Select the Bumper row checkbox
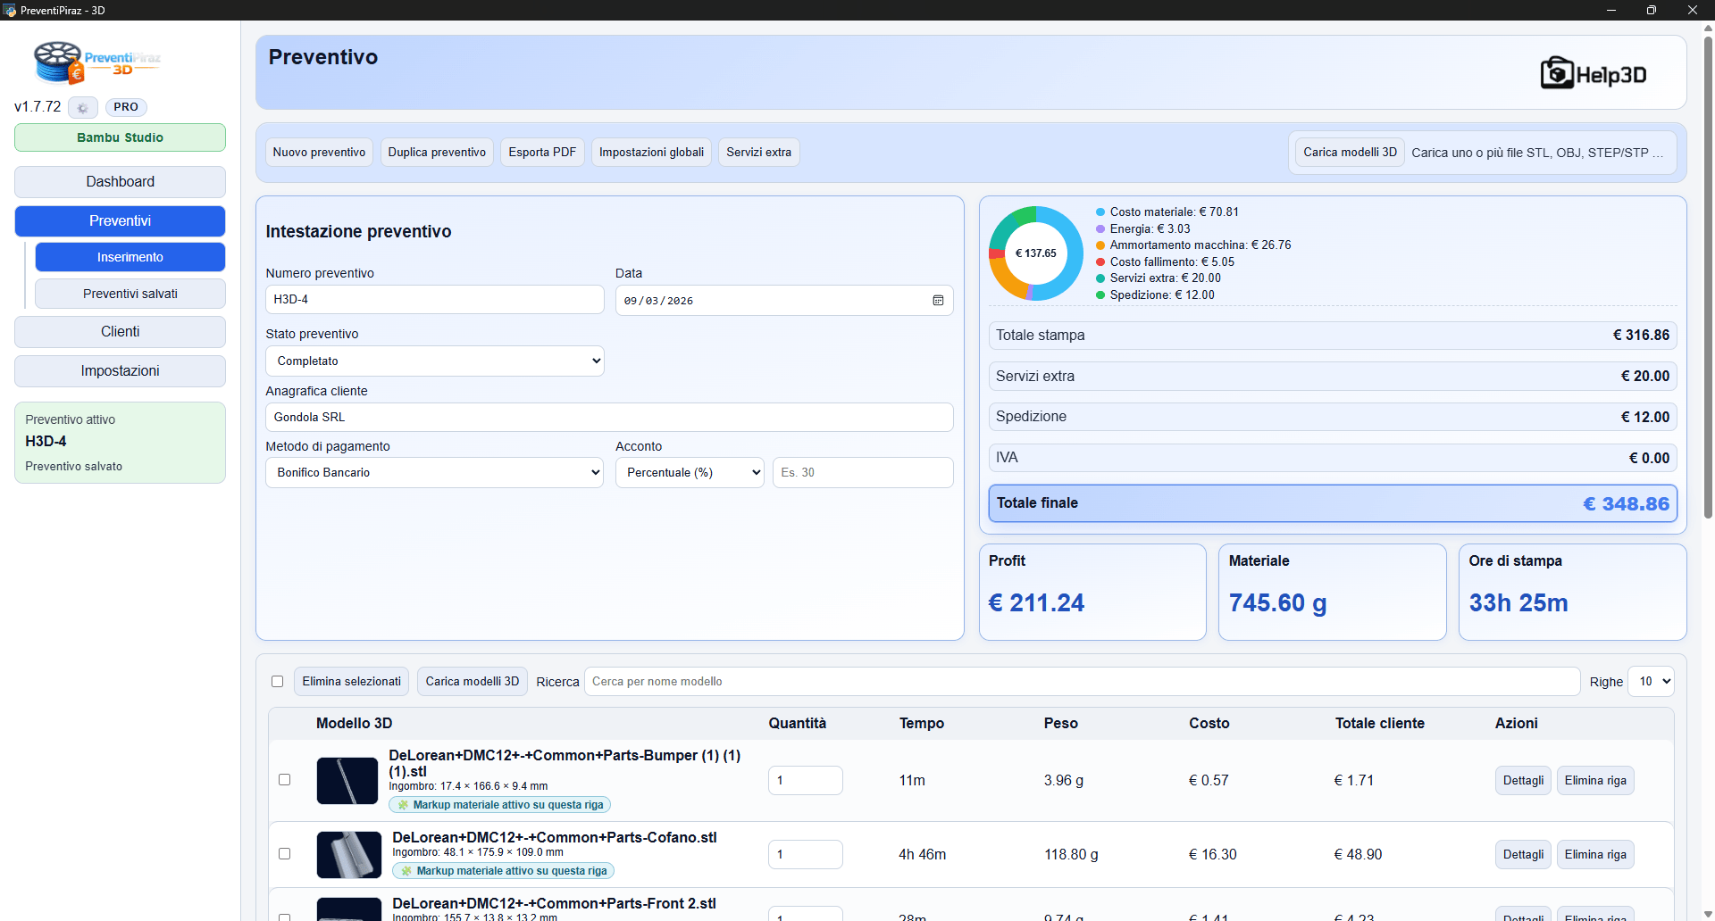The image size is (1715, 921). click(x=284, y=780)
